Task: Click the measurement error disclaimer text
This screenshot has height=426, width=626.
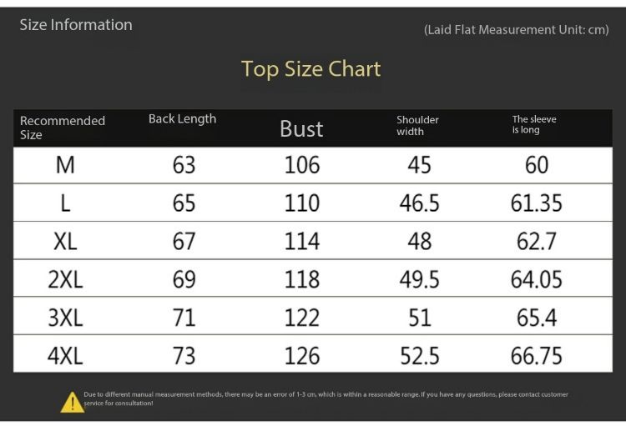Action: [326, 398]
